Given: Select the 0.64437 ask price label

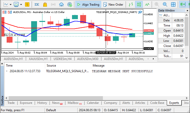Looking at the screenshot, I should [x=149, y=31].
